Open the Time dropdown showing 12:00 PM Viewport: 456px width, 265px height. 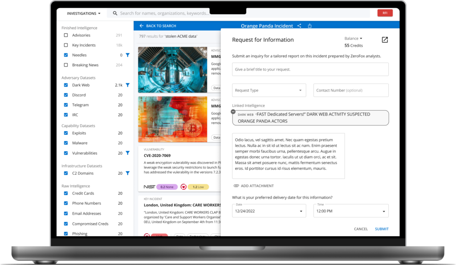[x=351, y=211]
